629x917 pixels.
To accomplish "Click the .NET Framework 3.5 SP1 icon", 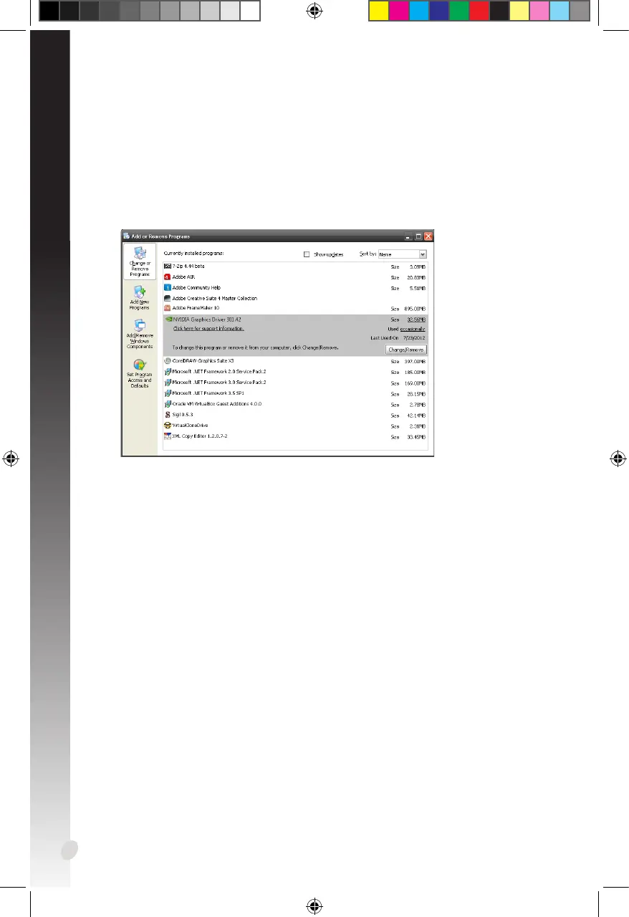I will coord(168,393).
